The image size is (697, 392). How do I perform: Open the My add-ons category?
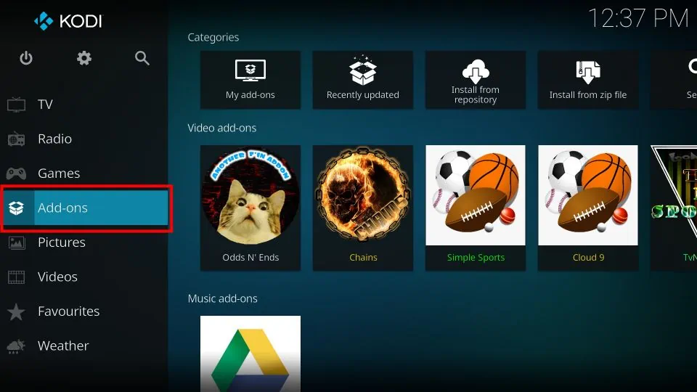250,80
